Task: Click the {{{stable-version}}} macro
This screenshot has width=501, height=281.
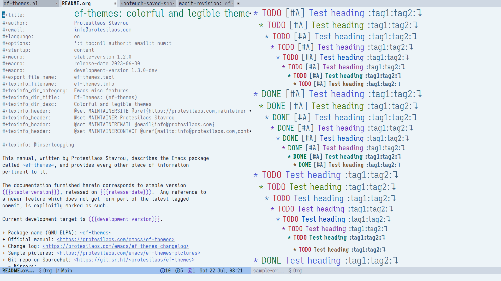Action: pos(31,192)
